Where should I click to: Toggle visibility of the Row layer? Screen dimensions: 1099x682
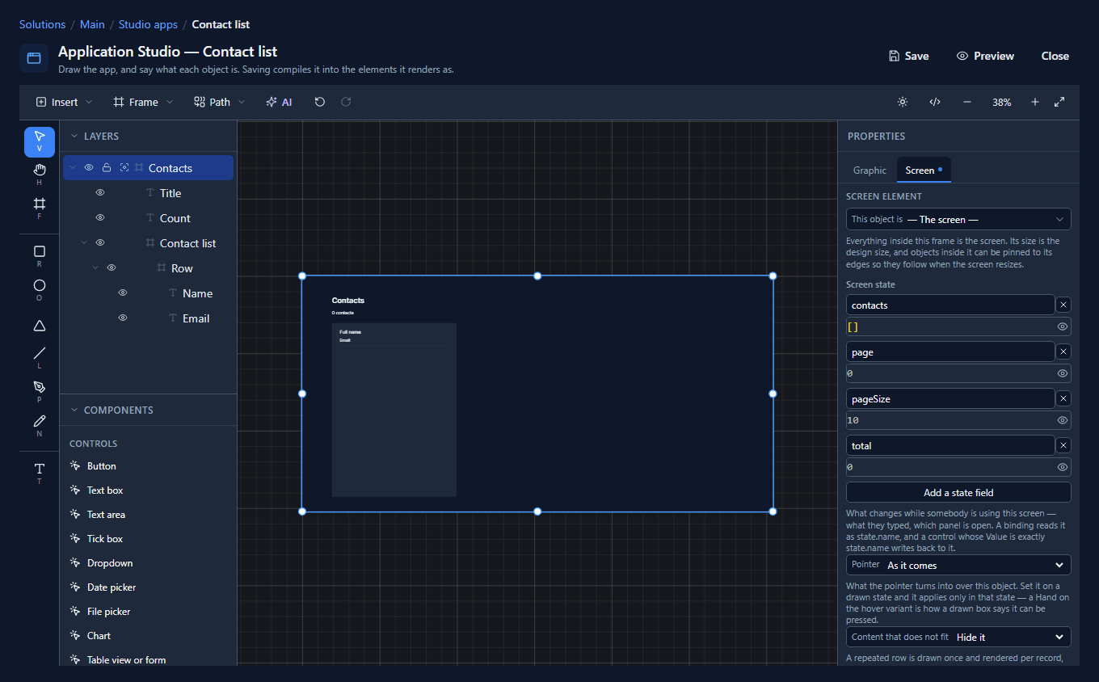[112, 268]
